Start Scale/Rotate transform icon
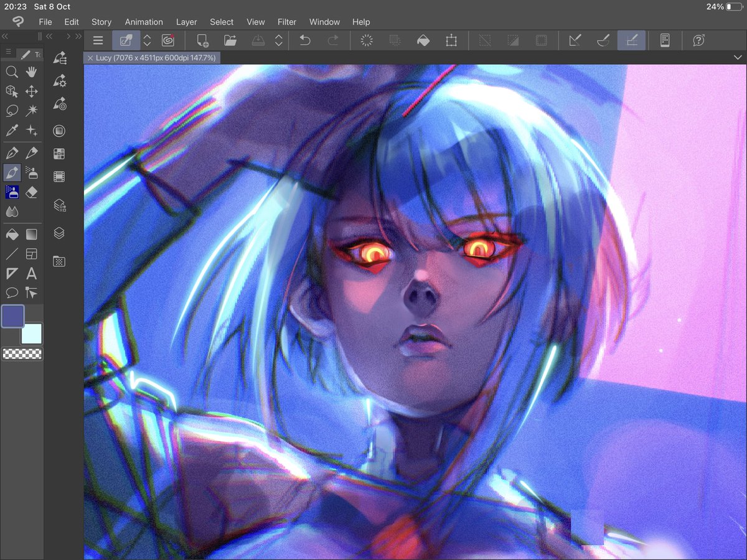This screenshot has height=560, width=747. (x=451, y=40)
